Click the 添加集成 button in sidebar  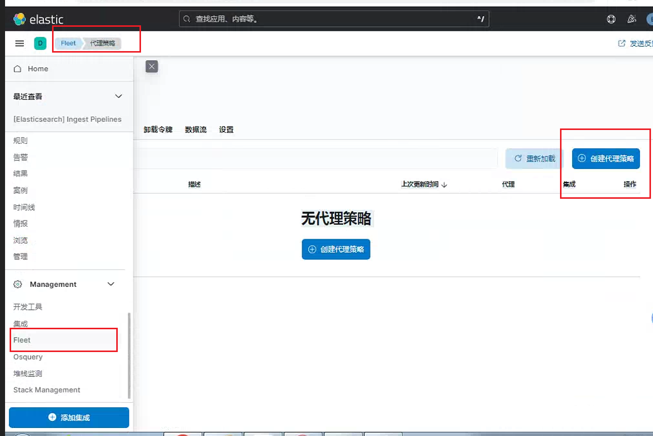(69, 418)
